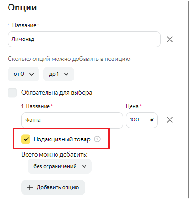Viewport: 189px width, 199px height.
Task: Click the chevron arrow next to от 0
Action: [x=32, y=74]
